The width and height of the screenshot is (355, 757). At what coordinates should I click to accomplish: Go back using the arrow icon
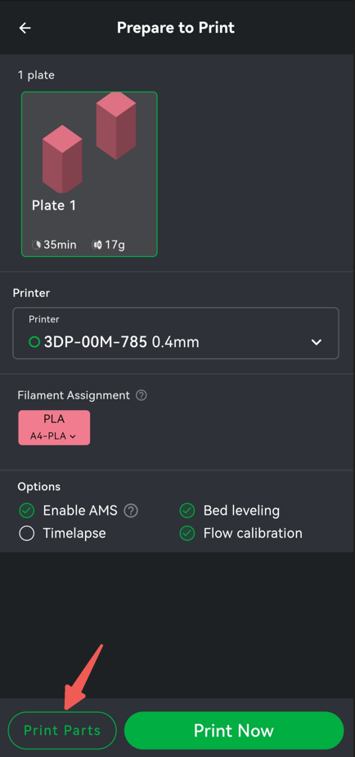(25, 28)
